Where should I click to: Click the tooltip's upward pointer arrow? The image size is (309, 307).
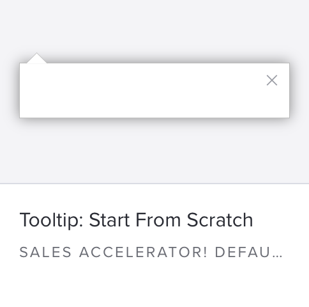pyautogui.click(x=36, y=58)
